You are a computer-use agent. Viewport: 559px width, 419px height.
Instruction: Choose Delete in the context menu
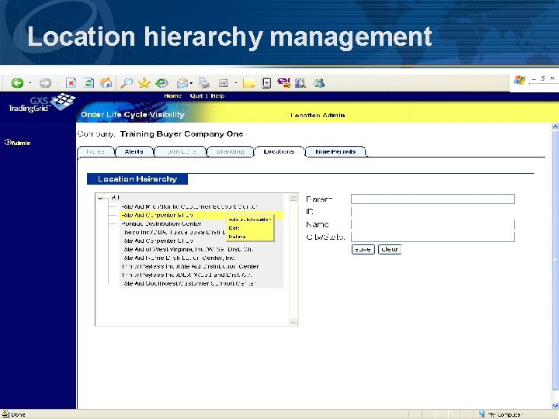pyautogui.click(x=237, y=237)
